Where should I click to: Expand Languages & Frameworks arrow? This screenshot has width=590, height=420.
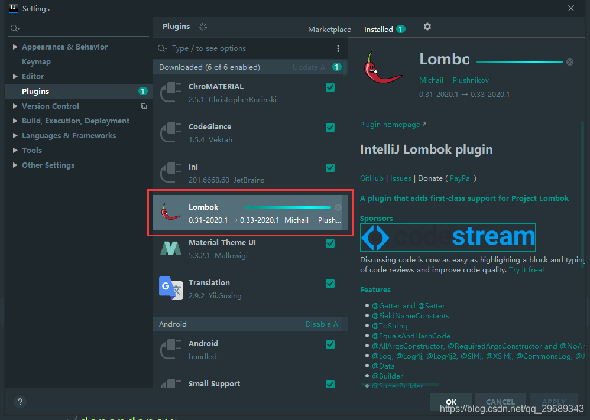pos(15,135)
